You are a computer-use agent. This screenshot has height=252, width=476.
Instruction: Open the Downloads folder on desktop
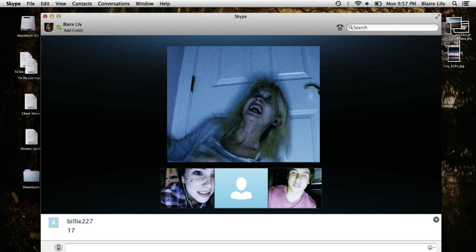31,176
